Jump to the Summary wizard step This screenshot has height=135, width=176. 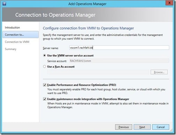(10, 49)
